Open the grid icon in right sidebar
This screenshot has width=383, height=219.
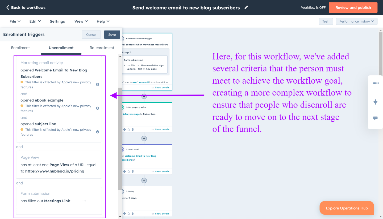coord(376,83)
